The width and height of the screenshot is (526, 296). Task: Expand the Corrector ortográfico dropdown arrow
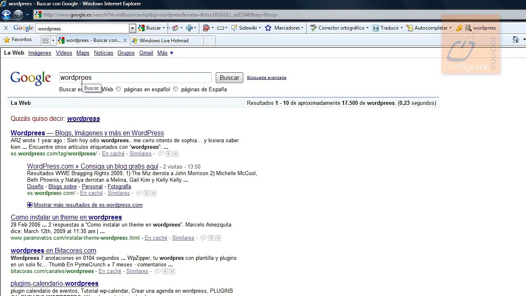(367, 28)
